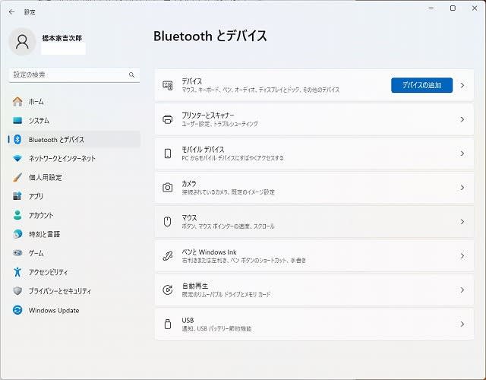
Task: Click the デバイスの追加 button
Action: (421, 85)
